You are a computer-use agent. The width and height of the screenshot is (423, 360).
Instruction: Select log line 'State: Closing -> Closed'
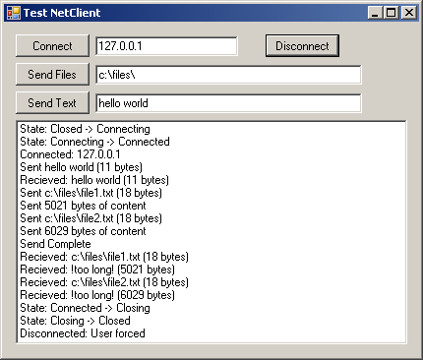75,321
